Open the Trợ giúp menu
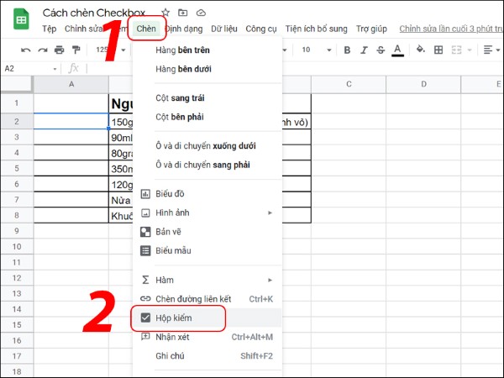 point(372,29)
